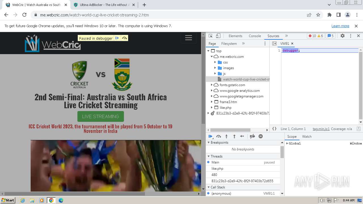Image resolution: width=363 pixels, height=204 pixels.
Task: Select the Page navigator tab
Action: point(212,44)
